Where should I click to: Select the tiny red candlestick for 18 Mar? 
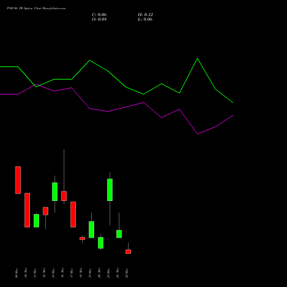(82, 238)
